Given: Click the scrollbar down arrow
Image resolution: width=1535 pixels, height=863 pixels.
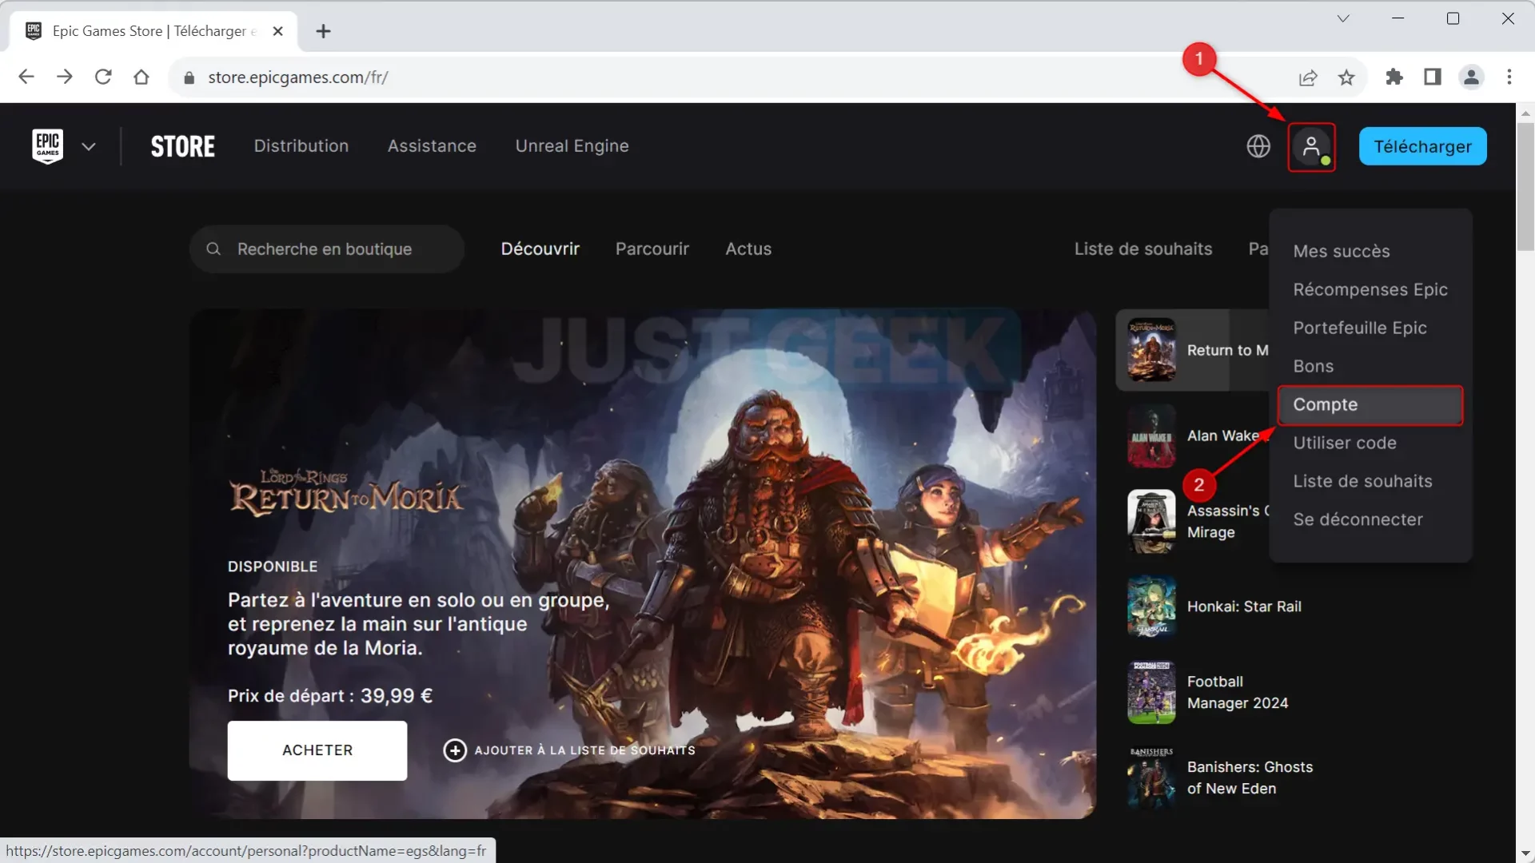Looking at the screenshot, I should (x=1525, y=854).
